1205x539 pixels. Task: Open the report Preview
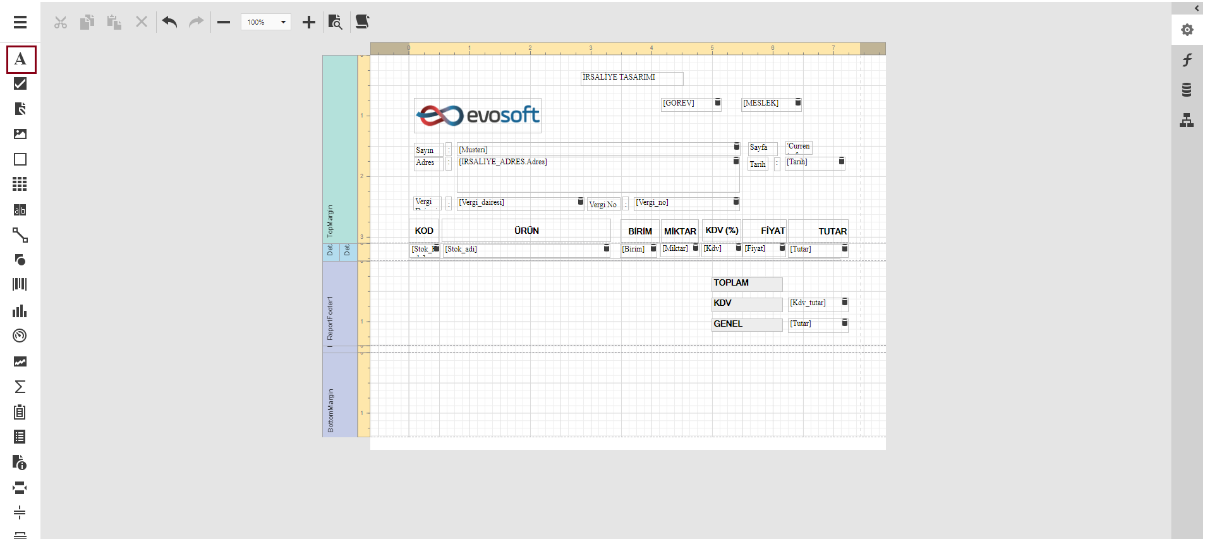coord(335,22)
